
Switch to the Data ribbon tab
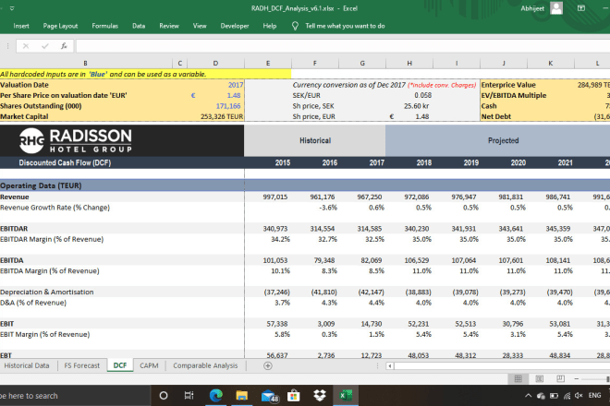[x=139, y=26]
